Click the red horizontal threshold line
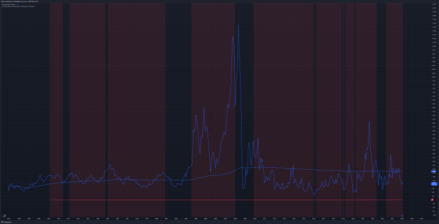The height and width of the screenshot is (224, 439). point(217,200)
